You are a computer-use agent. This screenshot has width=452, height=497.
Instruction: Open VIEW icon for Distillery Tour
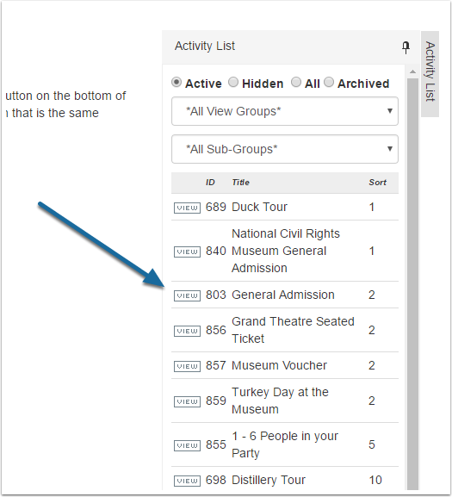tap(187, 481)
